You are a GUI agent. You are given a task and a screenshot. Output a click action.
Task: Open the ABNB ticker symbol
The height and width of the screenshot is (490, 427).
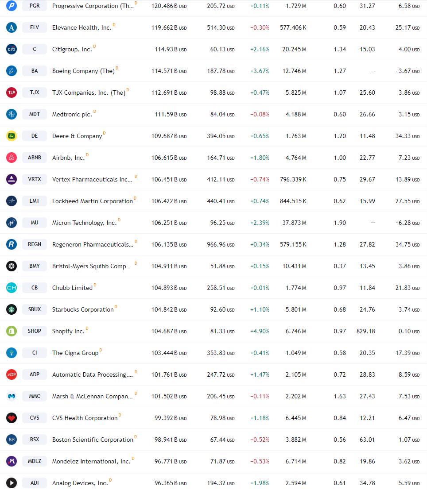click(35, 158)
